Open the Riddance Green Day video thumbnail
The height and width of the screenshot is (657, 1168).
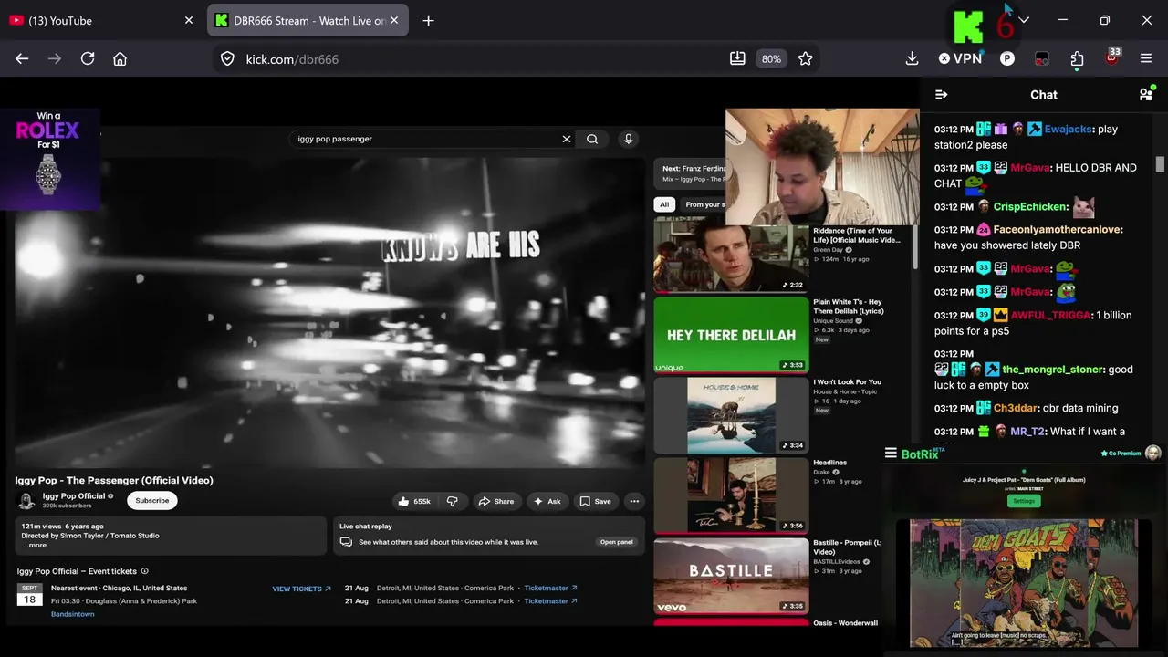pos(730,257)
